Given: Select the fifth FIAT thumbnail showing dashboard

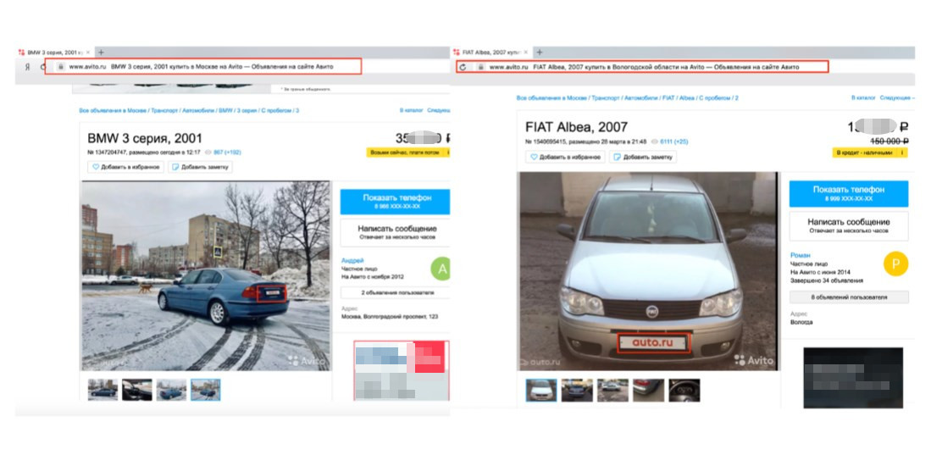Looking at the screenshot, I should (684, 391).
